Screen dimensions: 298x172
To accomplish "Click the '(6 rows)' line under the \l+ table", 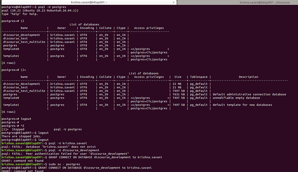I will point(8,111).
